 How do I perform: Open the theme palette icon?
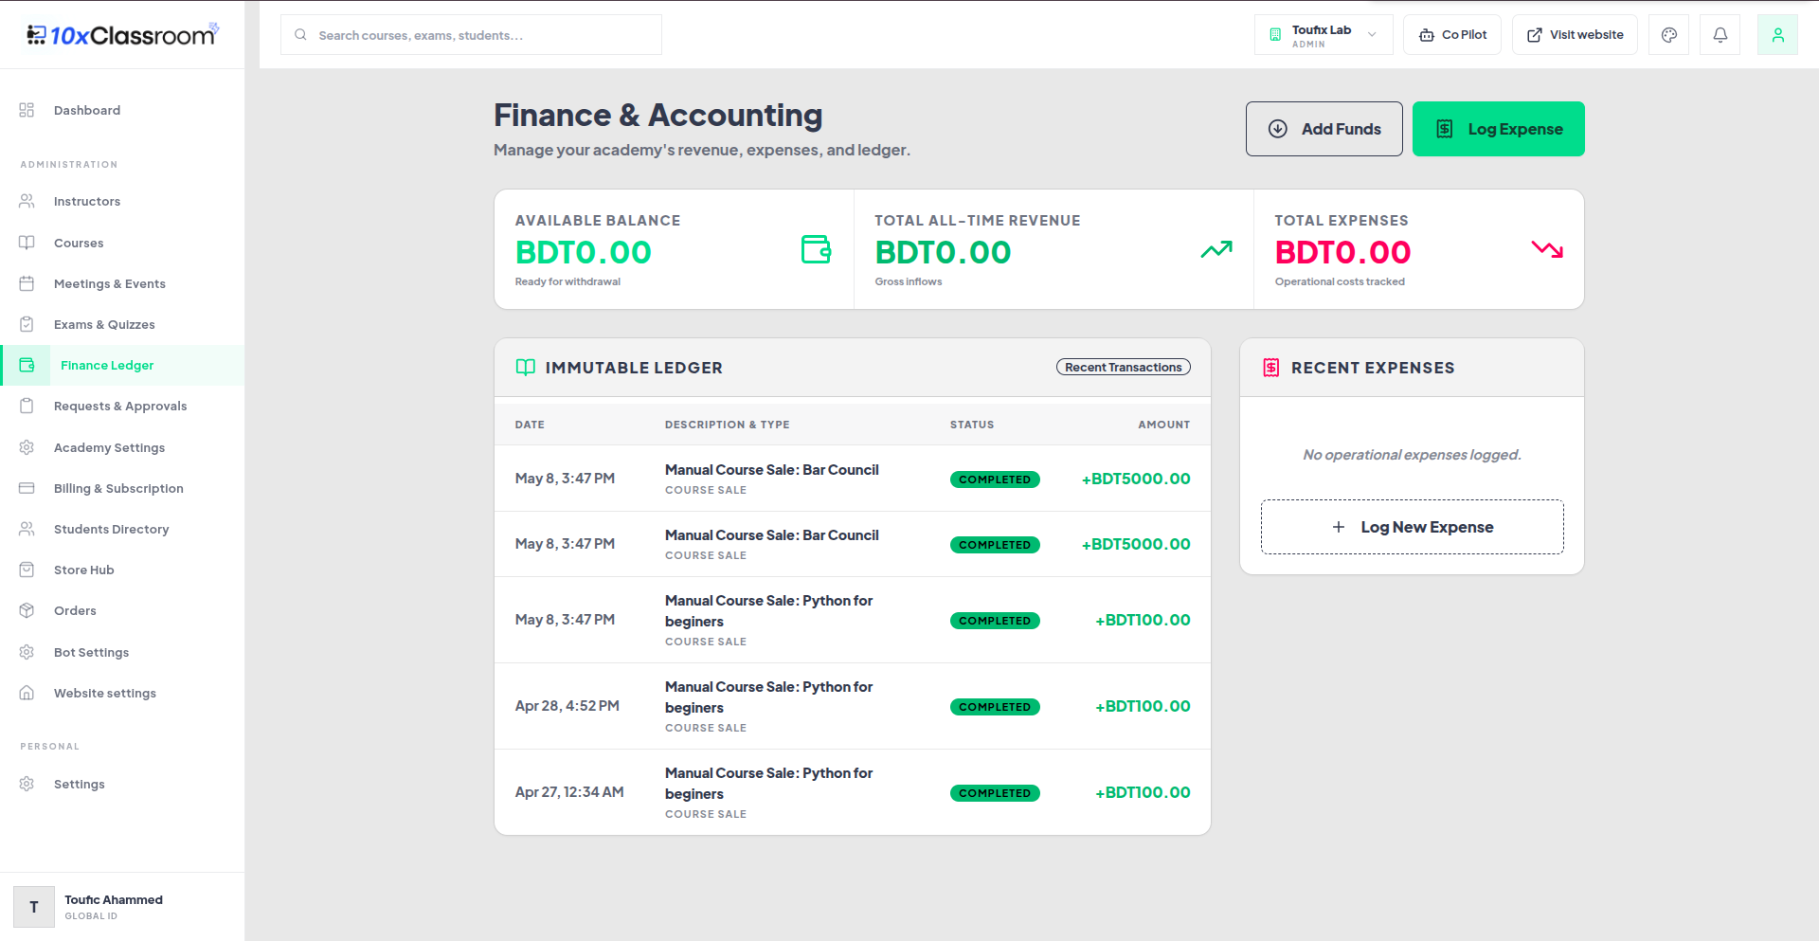pyautogui.click(x=1669, y=35)
